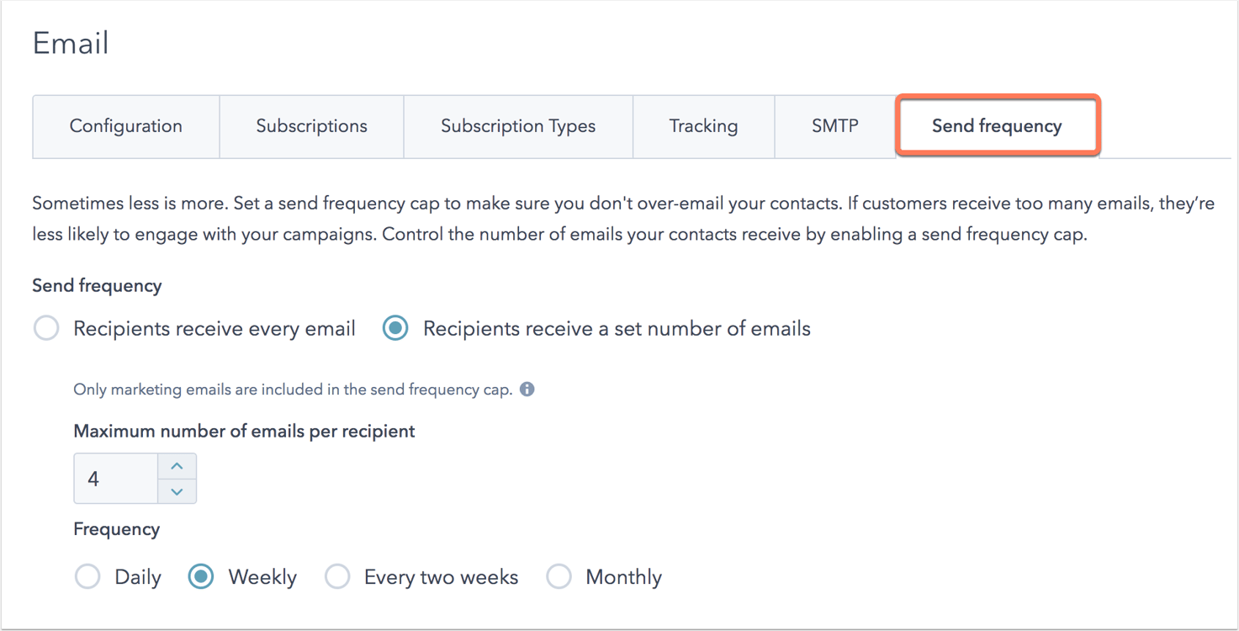Click the Email page heading

coord(71,44)
